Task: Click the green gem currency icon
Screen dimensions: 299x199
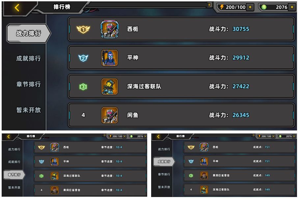Action: [264, 7]
